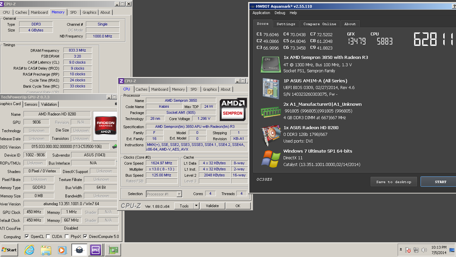Click the DRAM Frequency 833.3 MHz field

point(77,50)
